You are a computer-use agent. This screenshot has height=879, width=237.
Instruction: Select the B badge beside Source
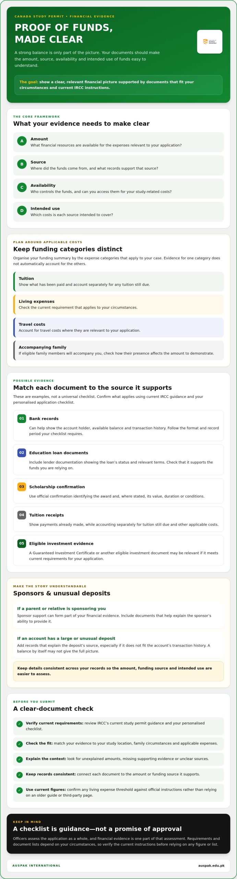point(22,164)
